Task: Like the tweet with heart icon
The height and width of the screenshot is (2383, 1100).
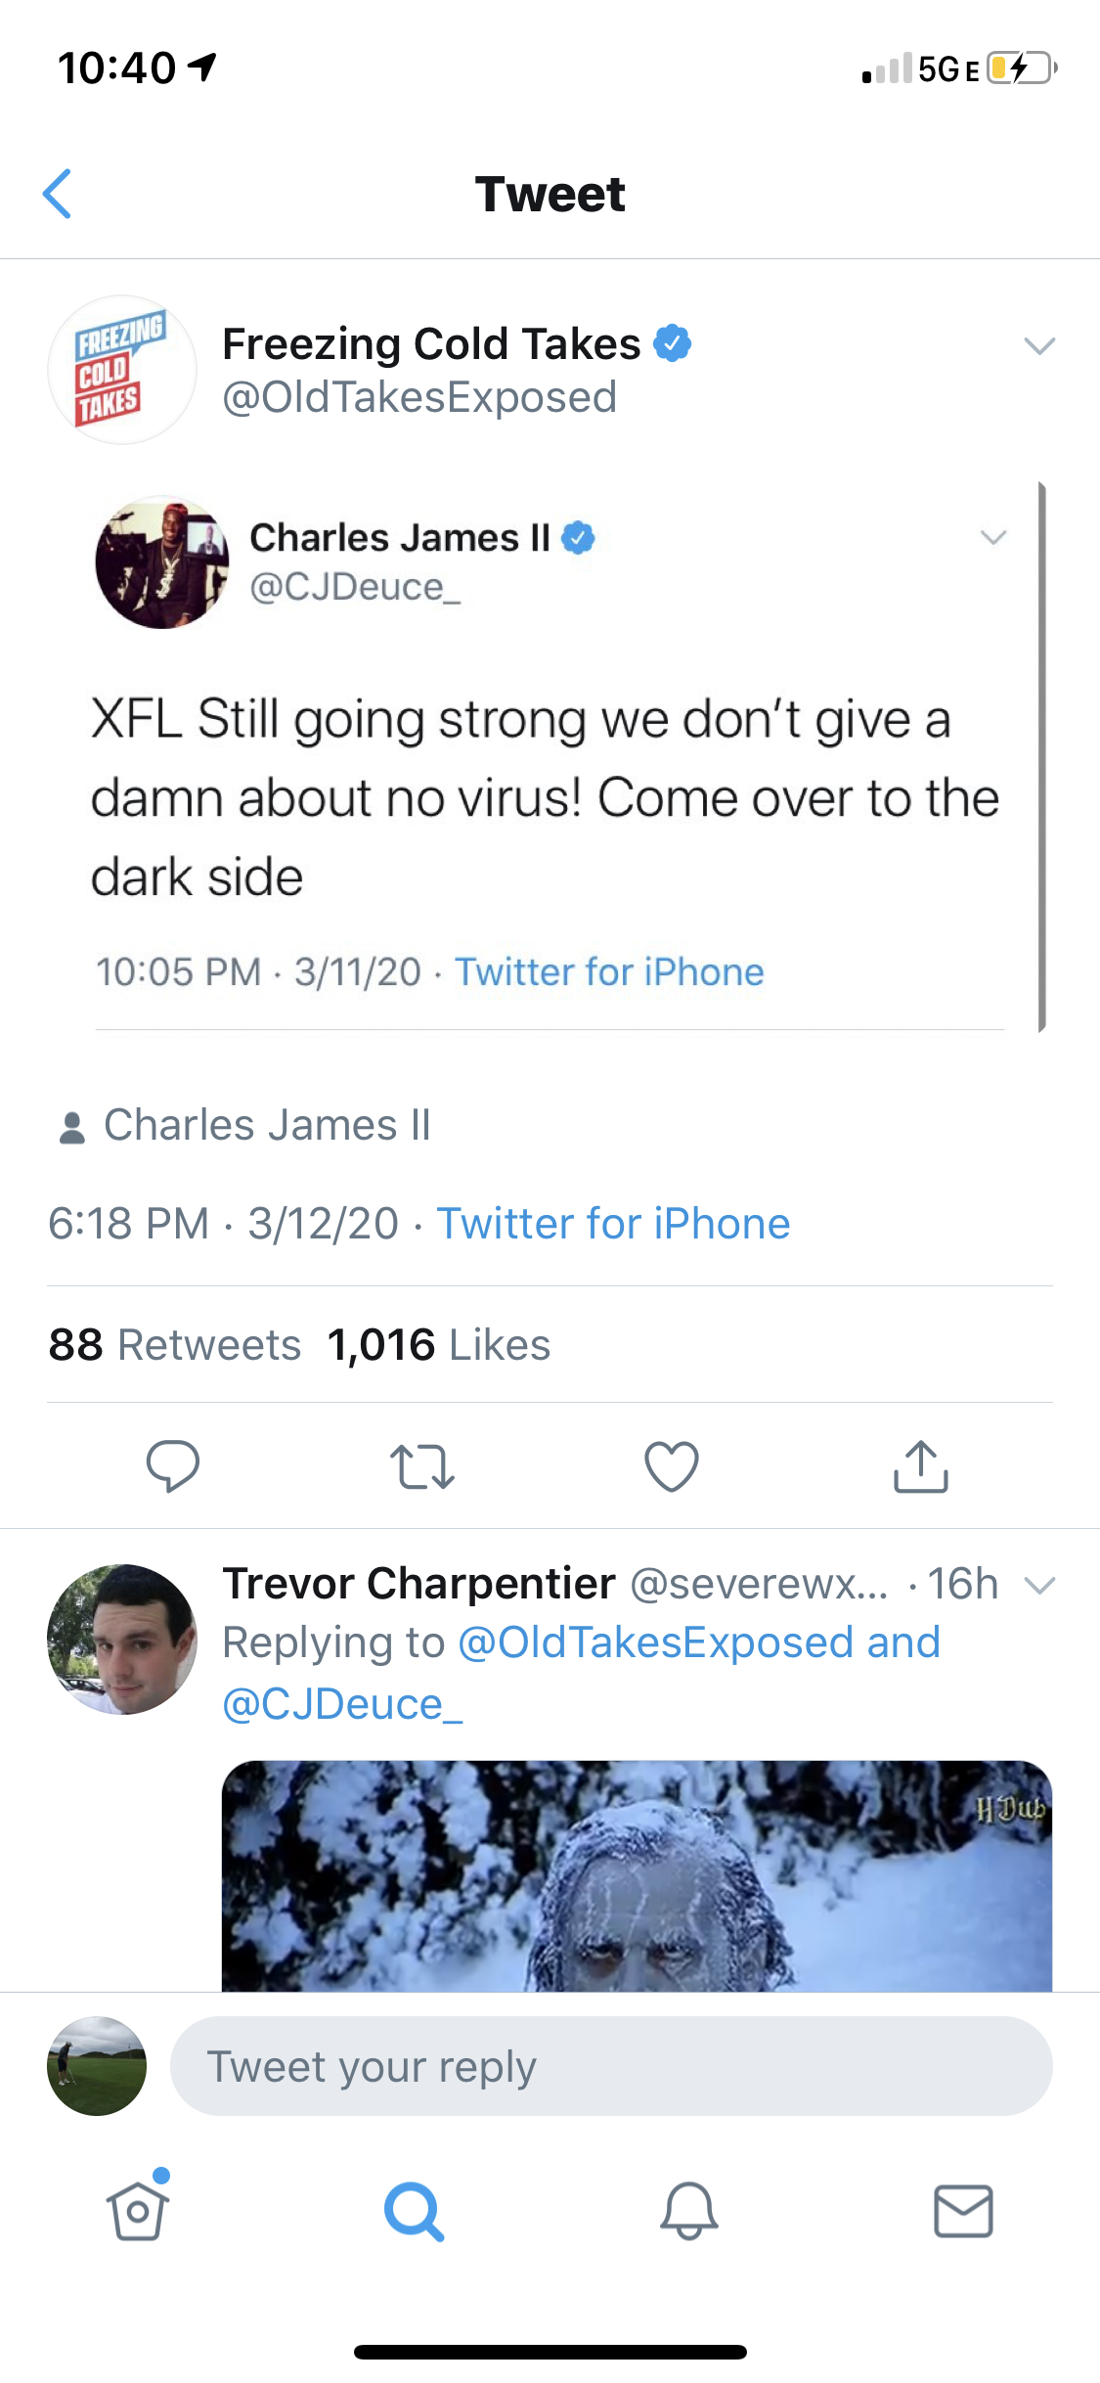Action: click(x=672, y=1466)
